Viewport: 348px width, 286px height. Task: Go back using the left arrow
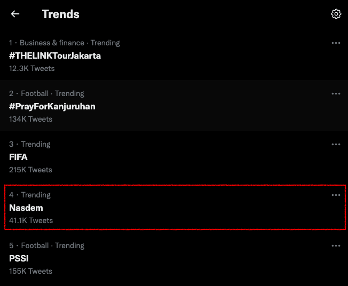click(x=15, y=14)
